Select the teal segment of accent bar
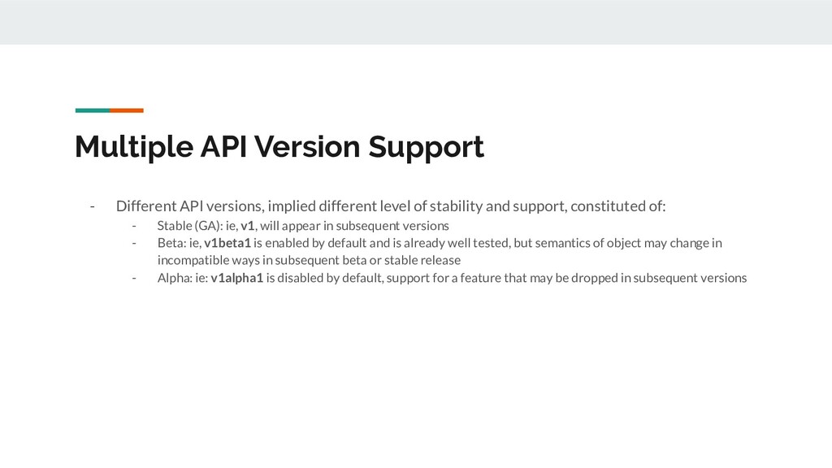Viewport: 832px width, 468px height. (x=93, y=110)
